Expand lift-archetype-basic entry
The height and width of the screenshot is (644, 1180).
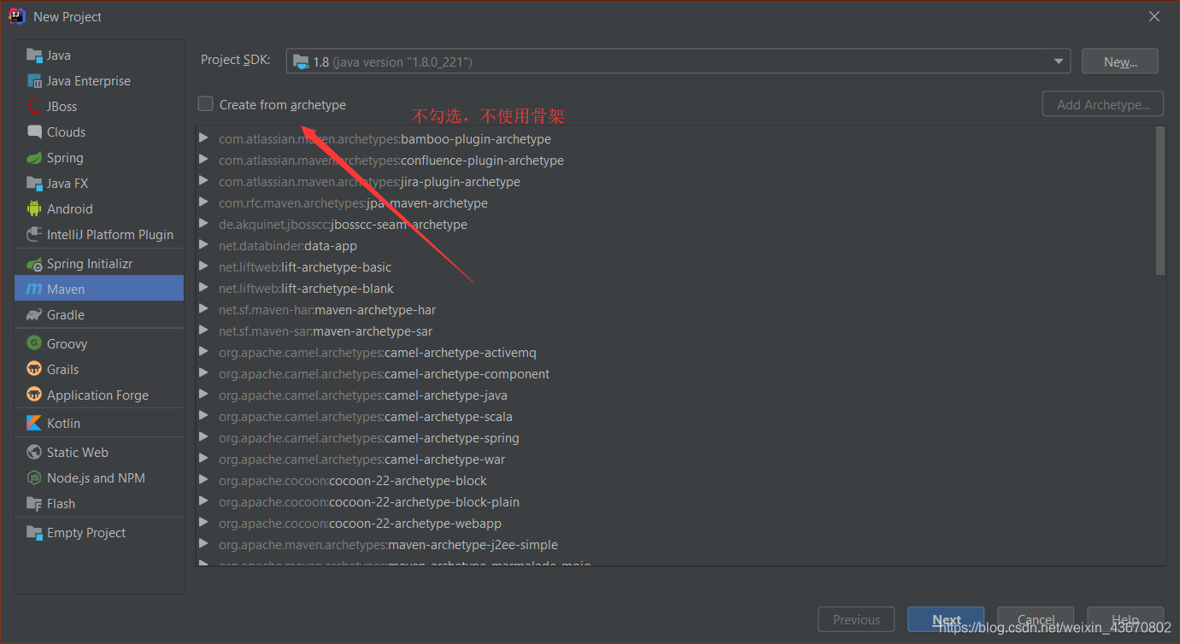[203, 266]
